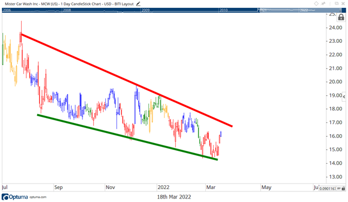Click the XY scale mode button
The height and width of the screenshot is (202, 348).
(x=339, y=189)
